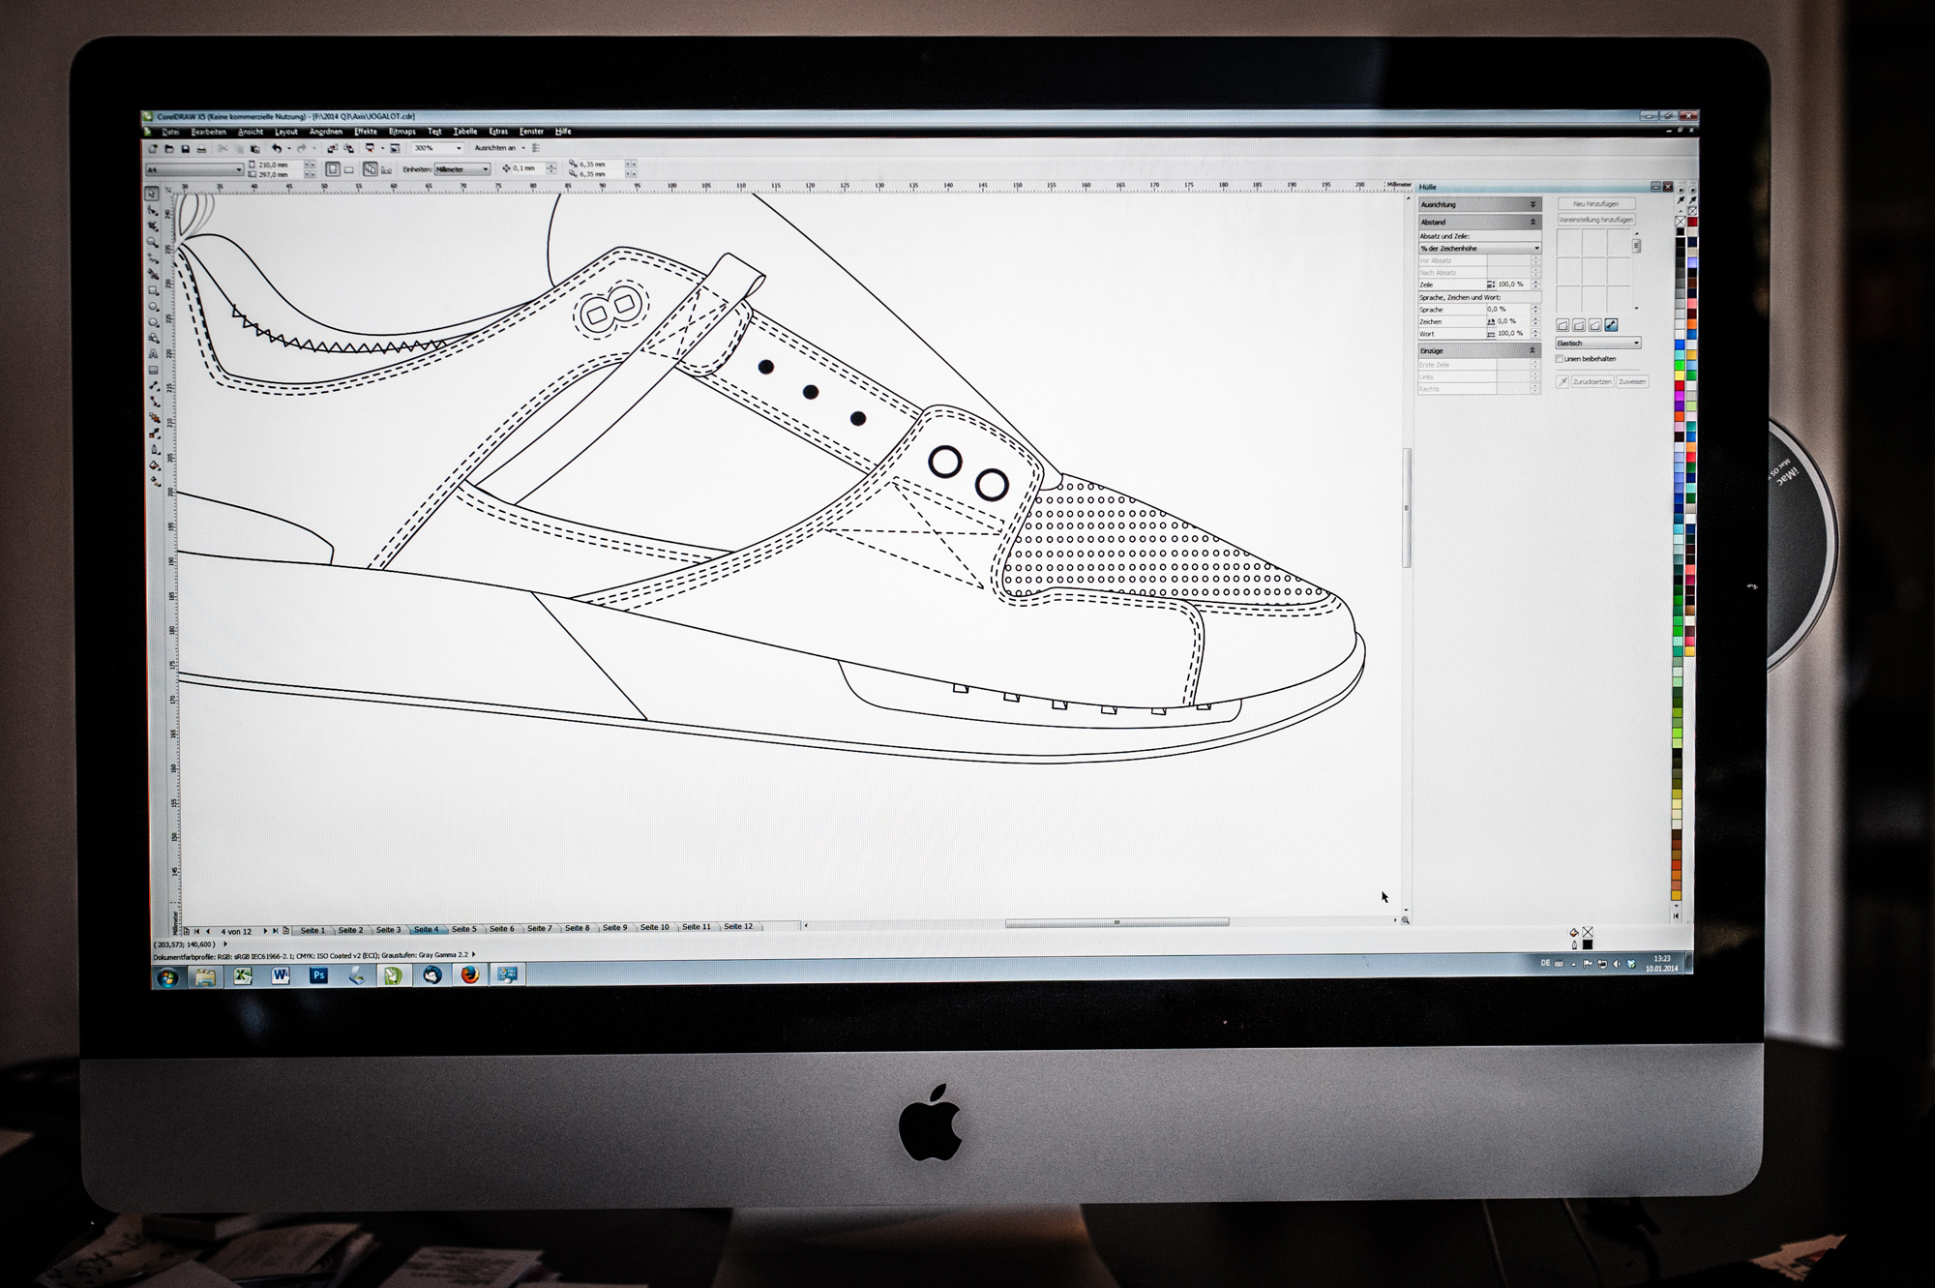Open the Effekte menu

[366, 132]
